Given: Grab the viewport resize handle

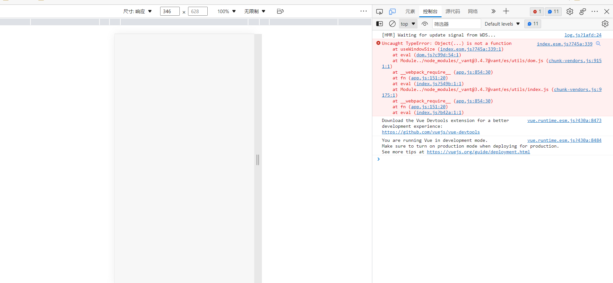Looking at the screenshot, I should pyautogui.click(x=258, y=160).
